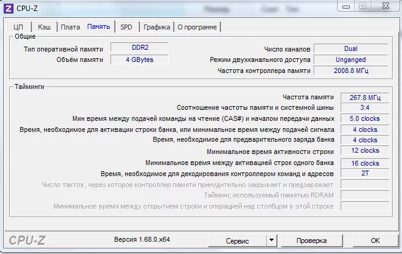Switch to the ЦП tab
402x254 pixels.
[18, 27]
